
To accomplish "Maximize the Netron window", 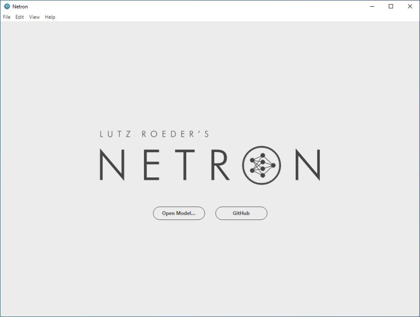I will [391, 6].
